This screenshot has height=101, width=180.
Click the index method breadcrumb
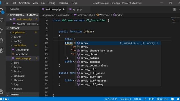tap(118, 15)
